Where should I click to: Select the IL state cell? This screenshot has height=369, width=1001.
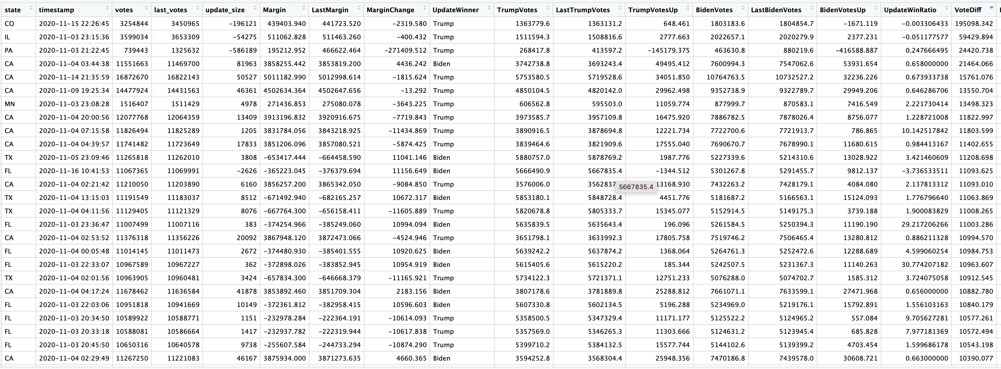pyautogui.click(x=7, y=37)
